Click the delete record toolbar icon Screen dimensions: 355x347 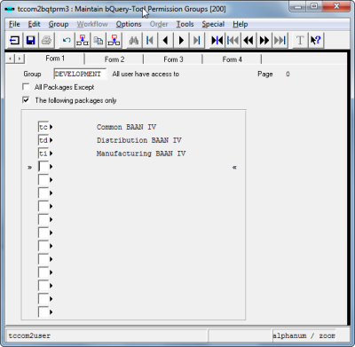pyautogui.click(x=114, y=40)
